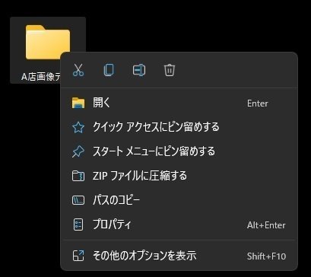The height and width of the screenshot is (277, 311).
Task: Choose スタート メニューにピン留めする
Action: 179,151
